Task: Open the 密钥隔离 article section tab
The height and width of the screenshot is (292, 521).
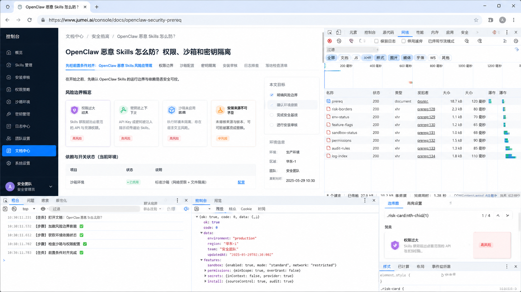Action: click(208, 66)
